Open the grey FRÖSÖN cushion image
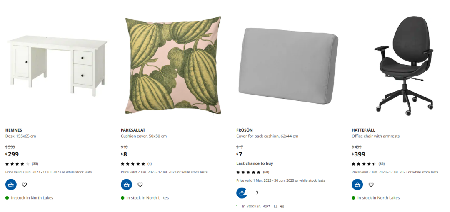 [288, 66]
